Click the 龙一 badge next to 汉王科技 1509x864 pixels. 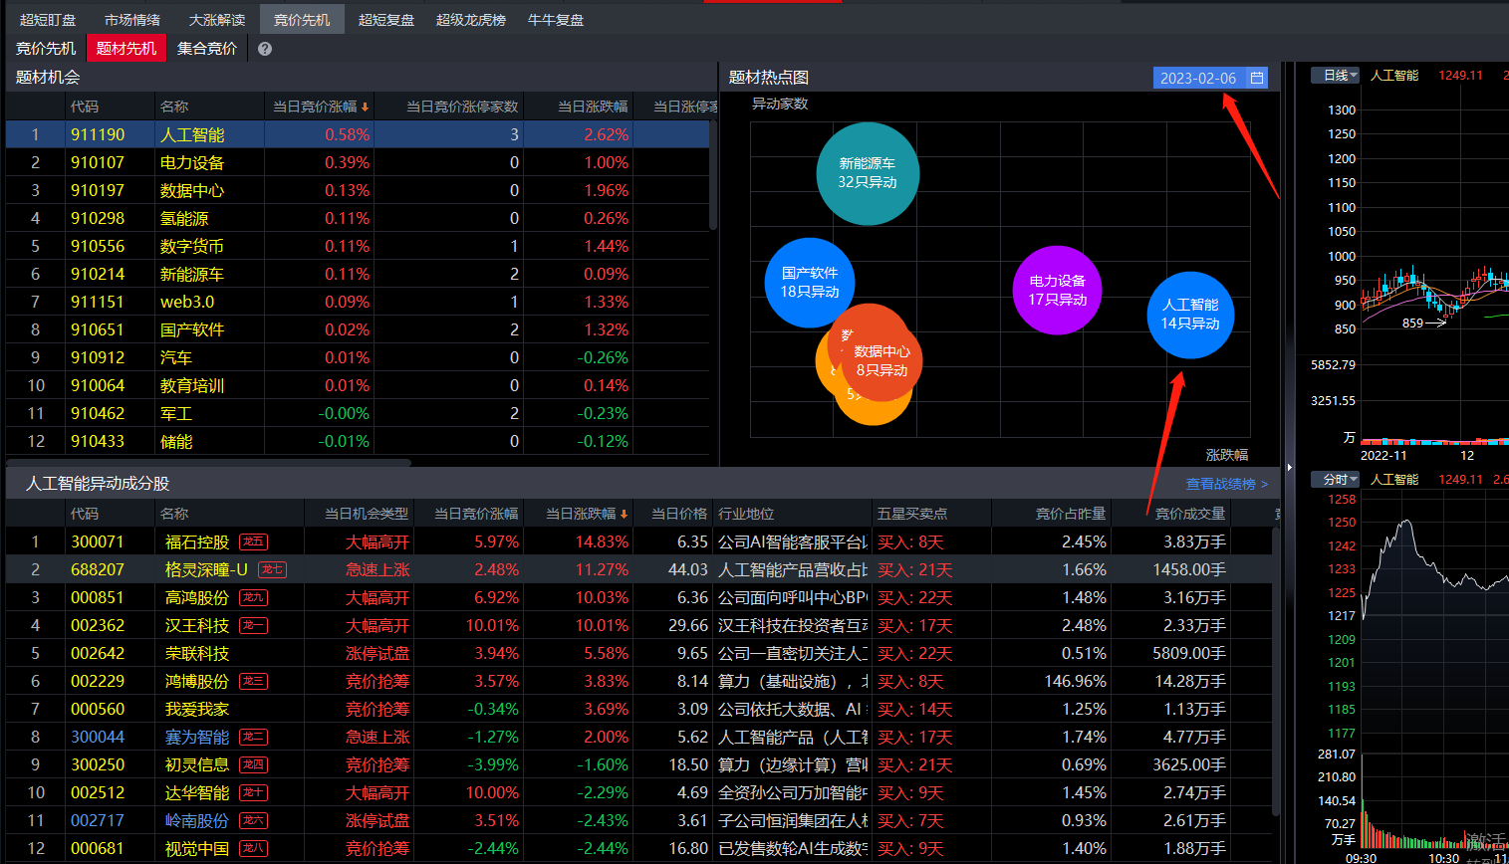pyautogui.click(x=254, y=626)
